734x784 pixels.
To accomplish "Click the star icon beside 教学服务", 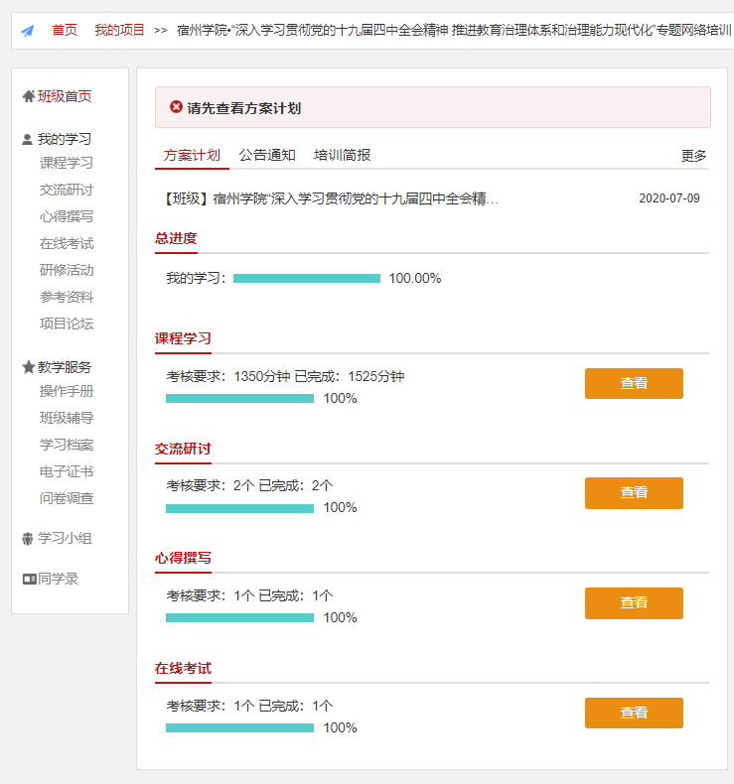I will tap(28, 367).
